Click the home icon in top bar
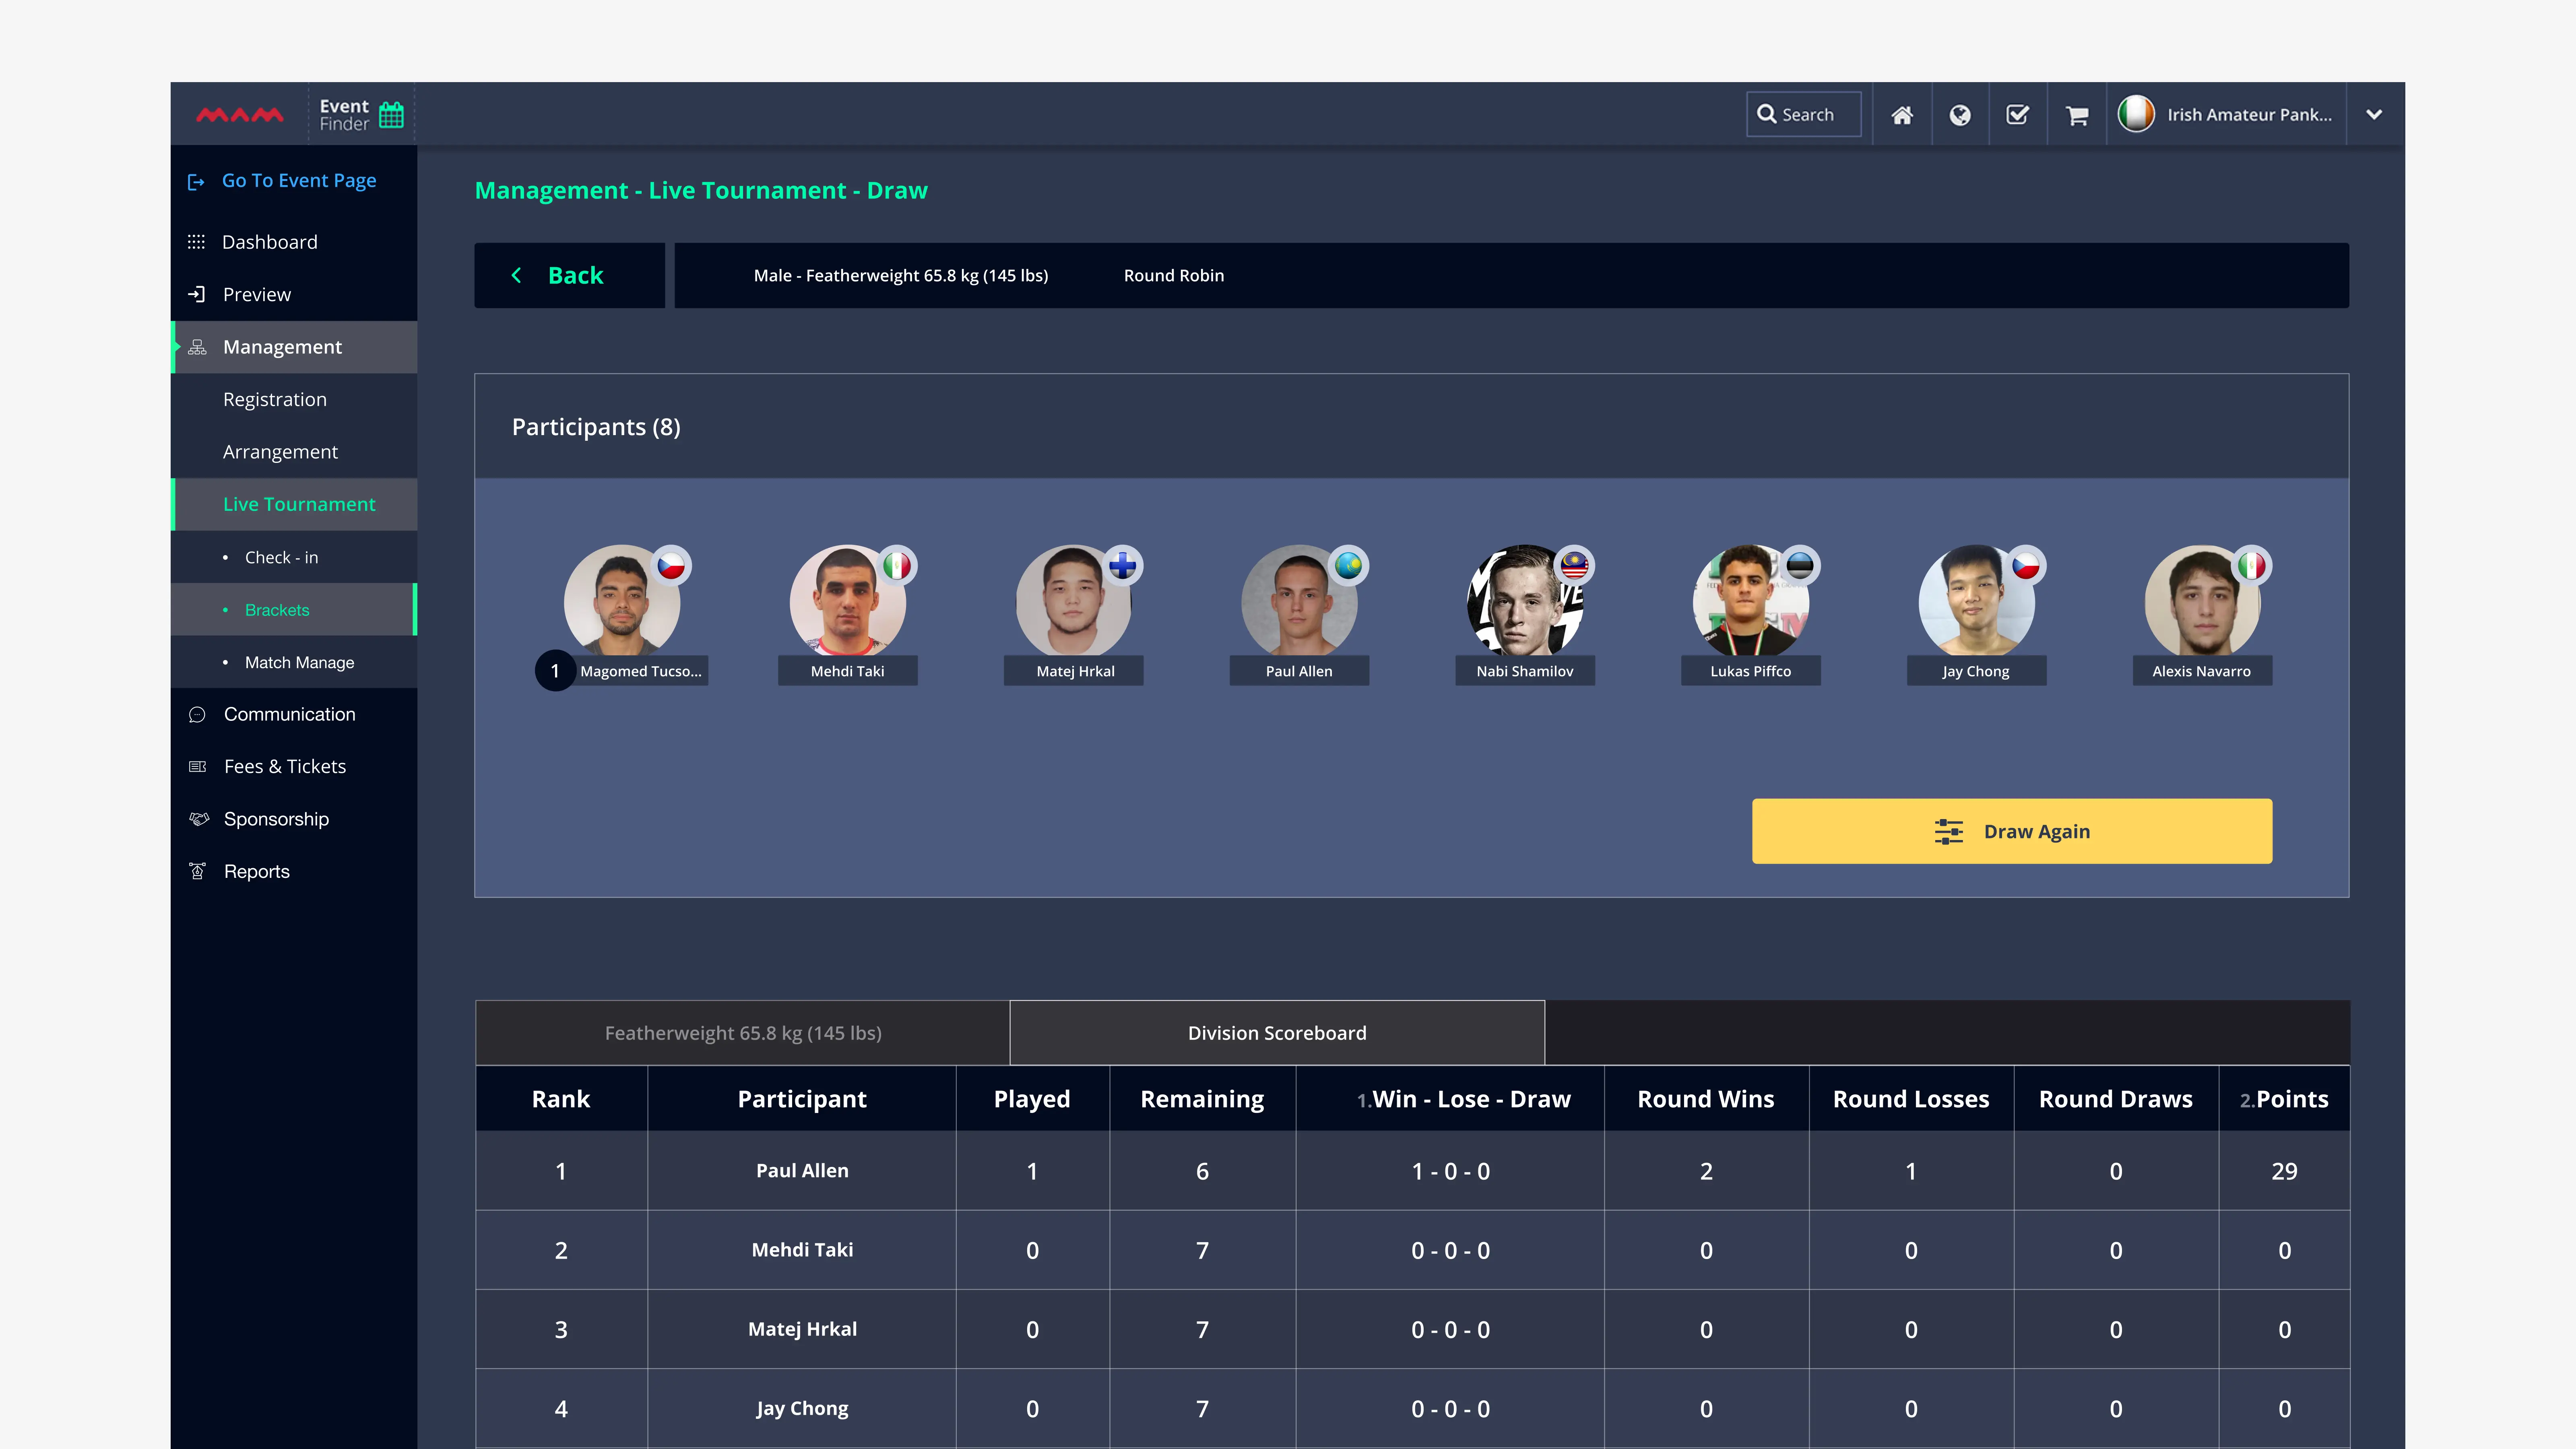 [x=1902, y=115]
